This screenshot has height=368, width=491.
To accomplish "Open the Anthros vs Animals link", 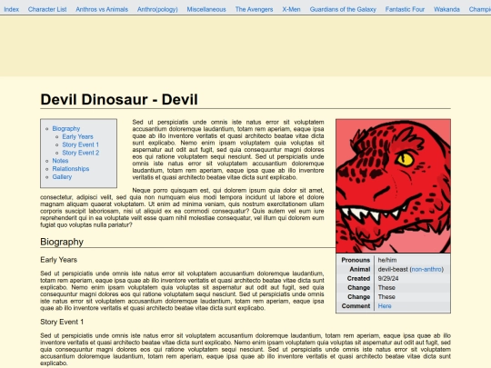I will click(102, 9).
